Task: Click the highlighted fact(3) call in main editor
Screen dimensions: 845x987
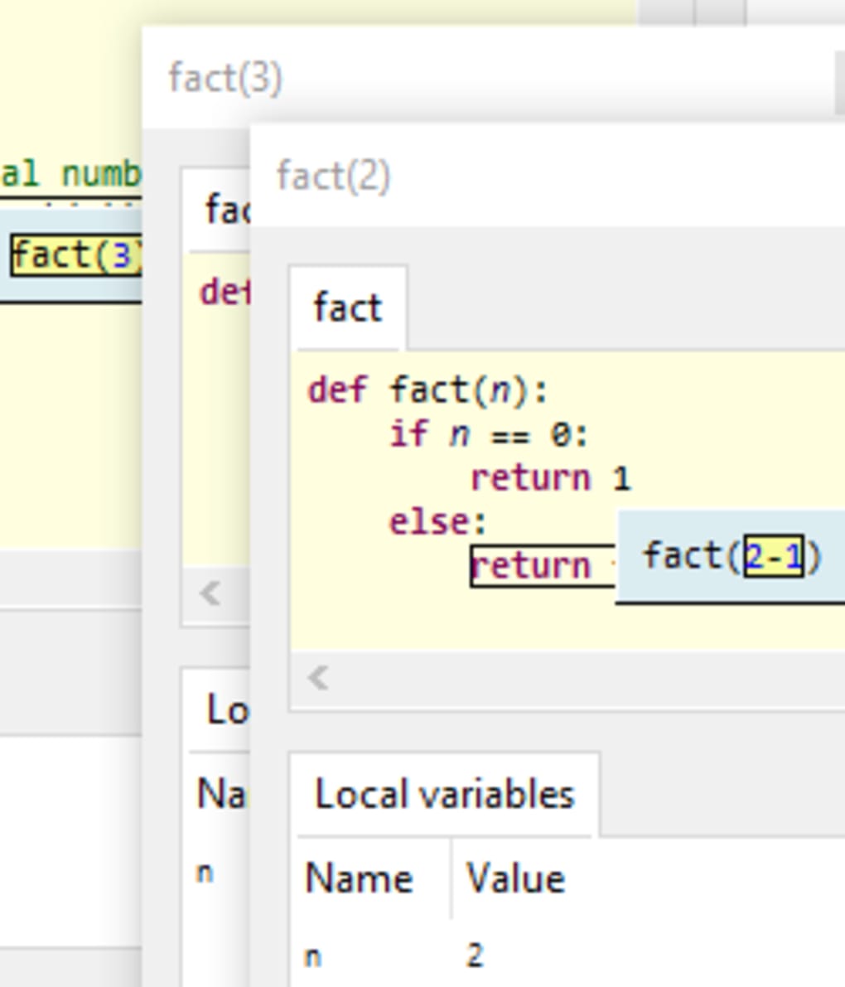Action: coord(76,255)
